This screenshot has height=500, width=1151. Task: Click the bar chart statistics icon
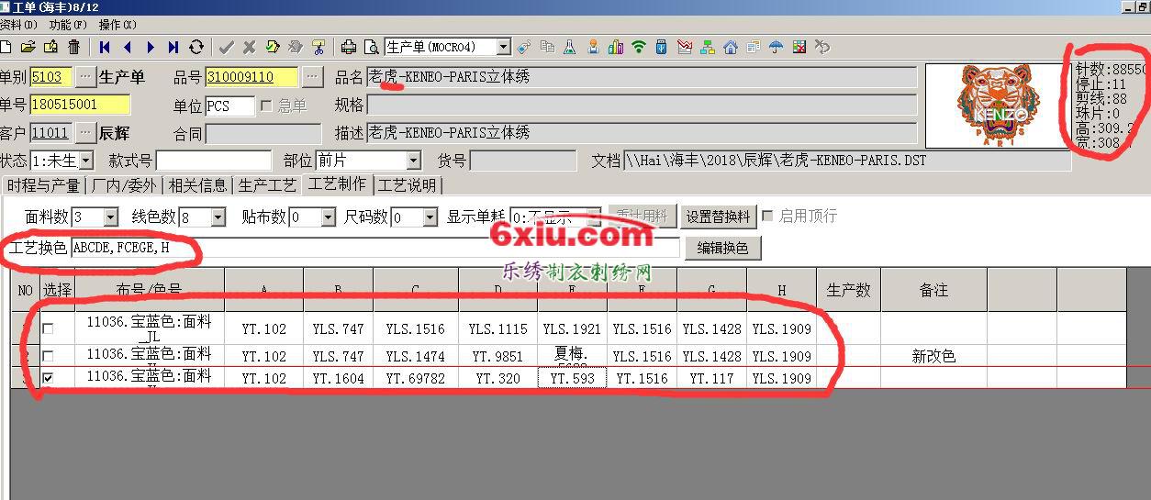[616, 47]
